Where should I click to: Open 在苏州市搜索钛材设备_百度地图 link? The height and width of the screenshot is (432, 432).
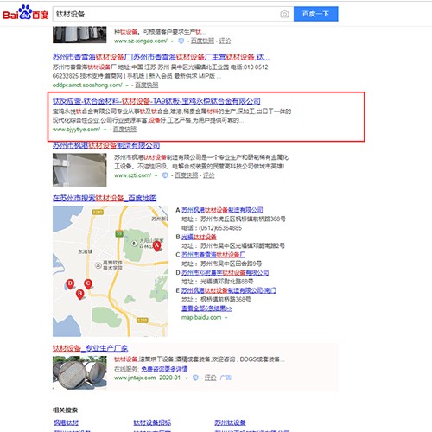click(105, 198)
